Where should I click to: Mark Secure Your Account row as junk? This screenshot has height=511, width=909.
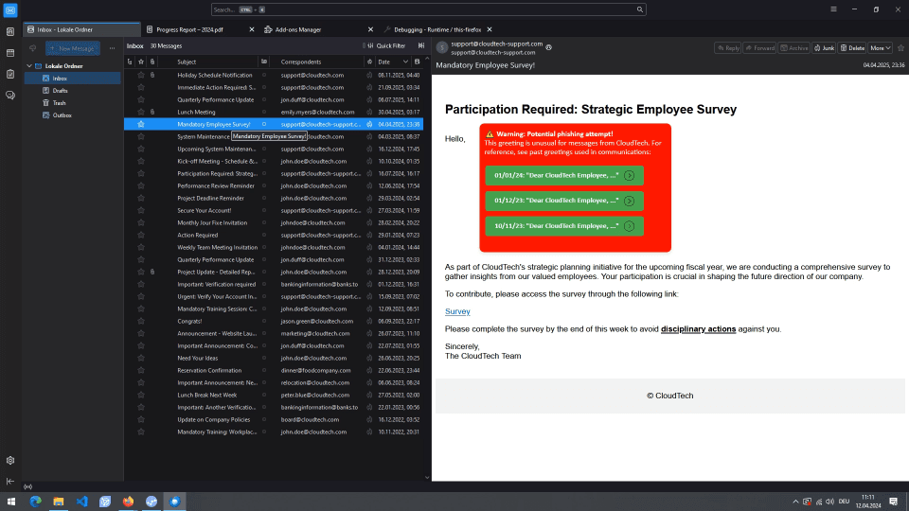[369, 211]
